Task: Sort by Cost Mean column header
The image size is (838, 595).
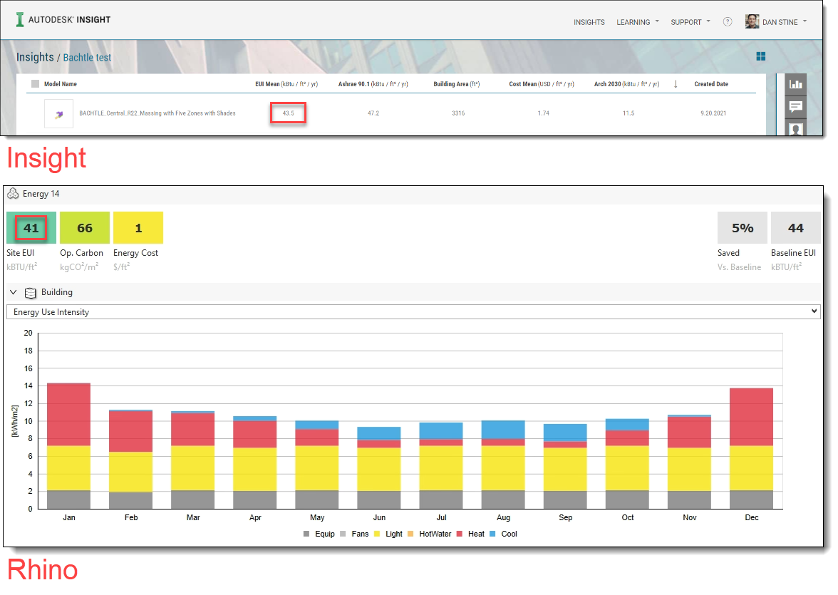Action: pyautogui.click(x=542, y=84)
